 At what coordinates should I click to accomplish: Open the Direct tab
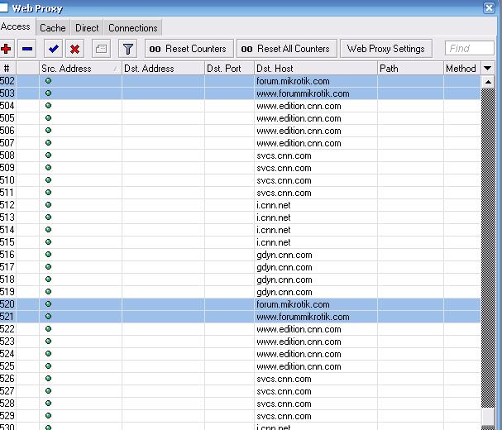click(87, 28)
